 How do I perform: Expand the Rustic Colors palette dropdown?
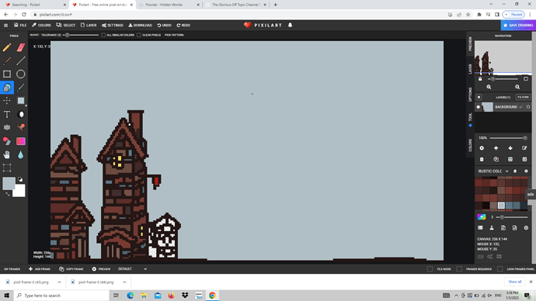507,171
